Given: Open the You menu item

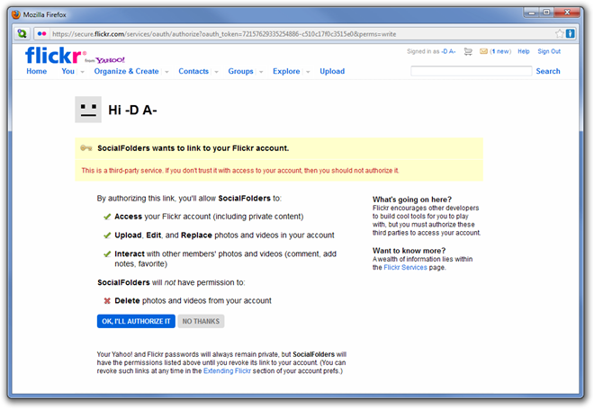Looking at the screenshot, I should tap(68, 71).
